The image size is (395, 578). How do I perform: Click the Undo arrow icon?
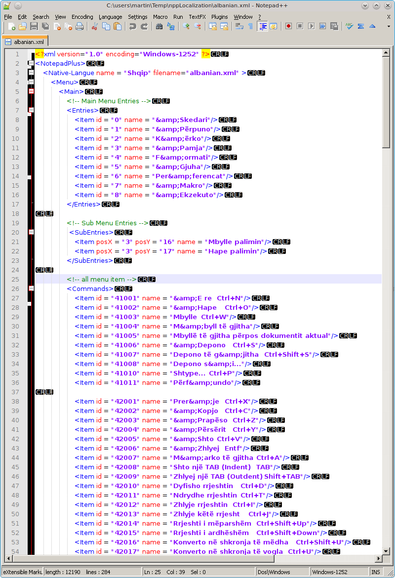click(x=132, y=27)
